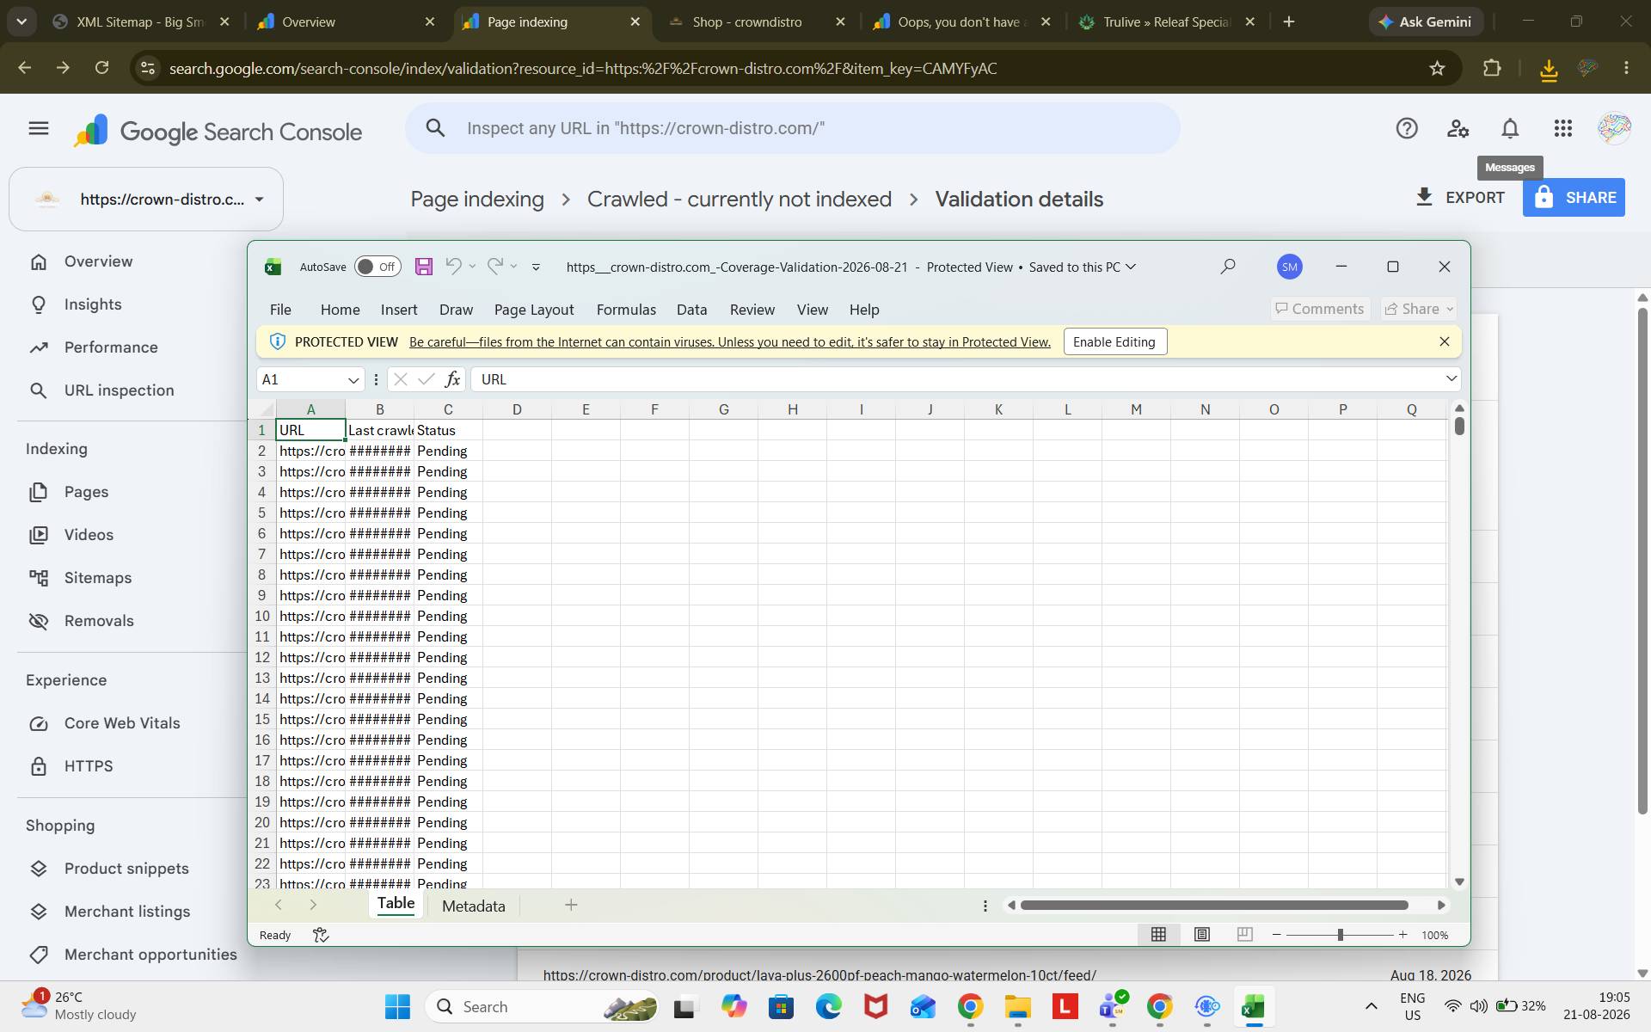Switch to Page Layout view icon
Viewport: 1651px width, 1032px height.
(1202, 935)
